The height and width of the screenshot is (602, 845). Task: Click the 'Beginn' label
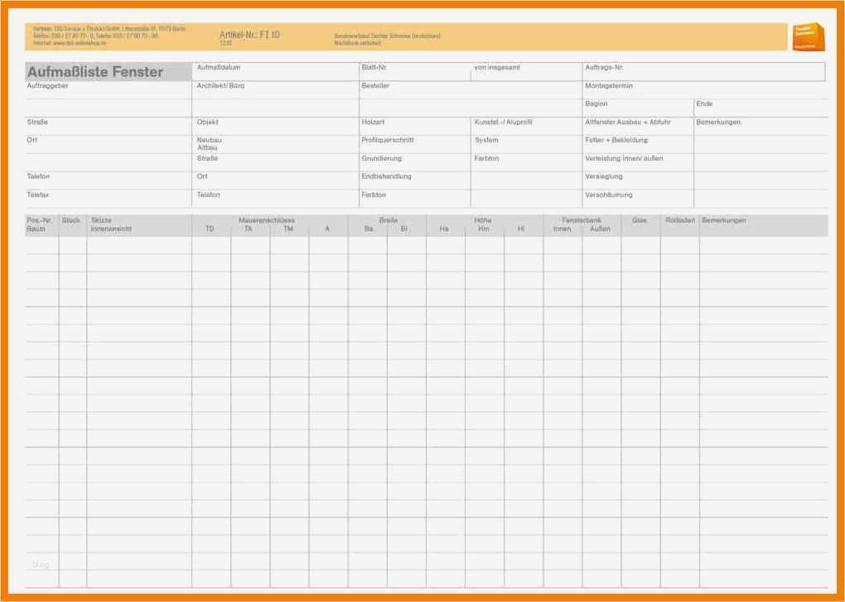(x=596, y=104)
